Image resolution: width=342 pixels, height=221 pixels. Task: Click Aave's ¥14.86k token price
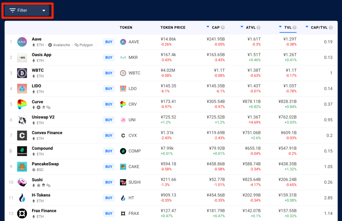pyautogui.click(x=168, y=39)
